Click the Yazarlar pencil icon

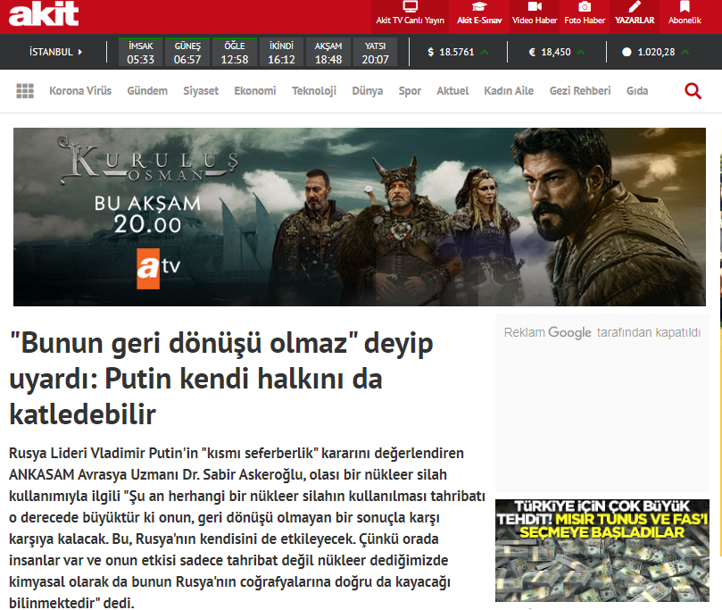tap(635, 8)
